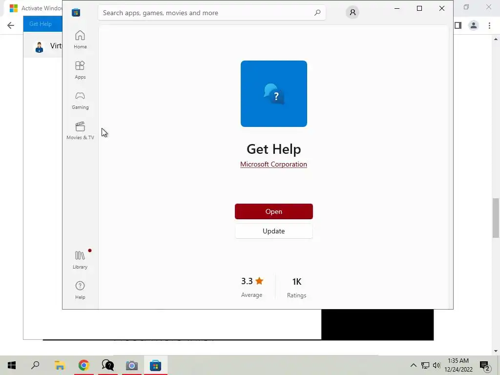Open Library in Store sidebar

coord(80,260)
